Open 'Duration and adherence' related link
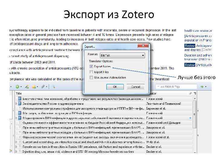The width and height of the screenshot is (218, 163). coord(198,57)
